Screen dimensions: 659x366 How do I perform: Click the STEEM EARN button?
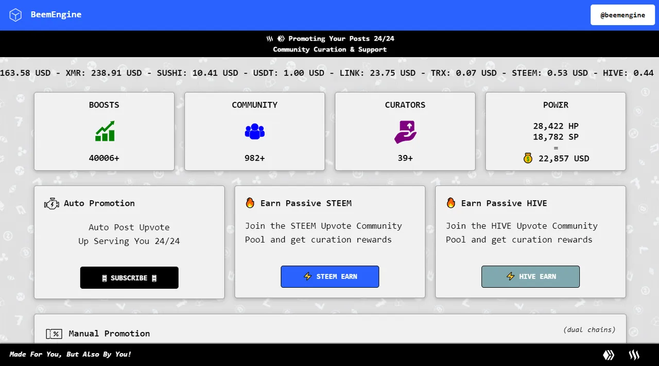pos(330,276)
